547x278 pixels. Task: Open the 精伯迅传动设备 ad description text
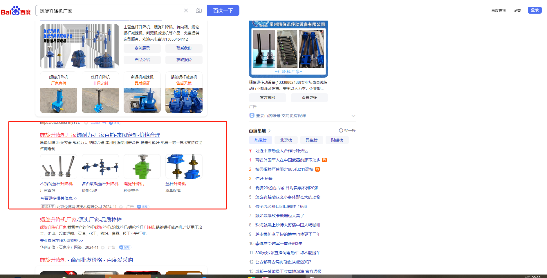pos(288,86)
